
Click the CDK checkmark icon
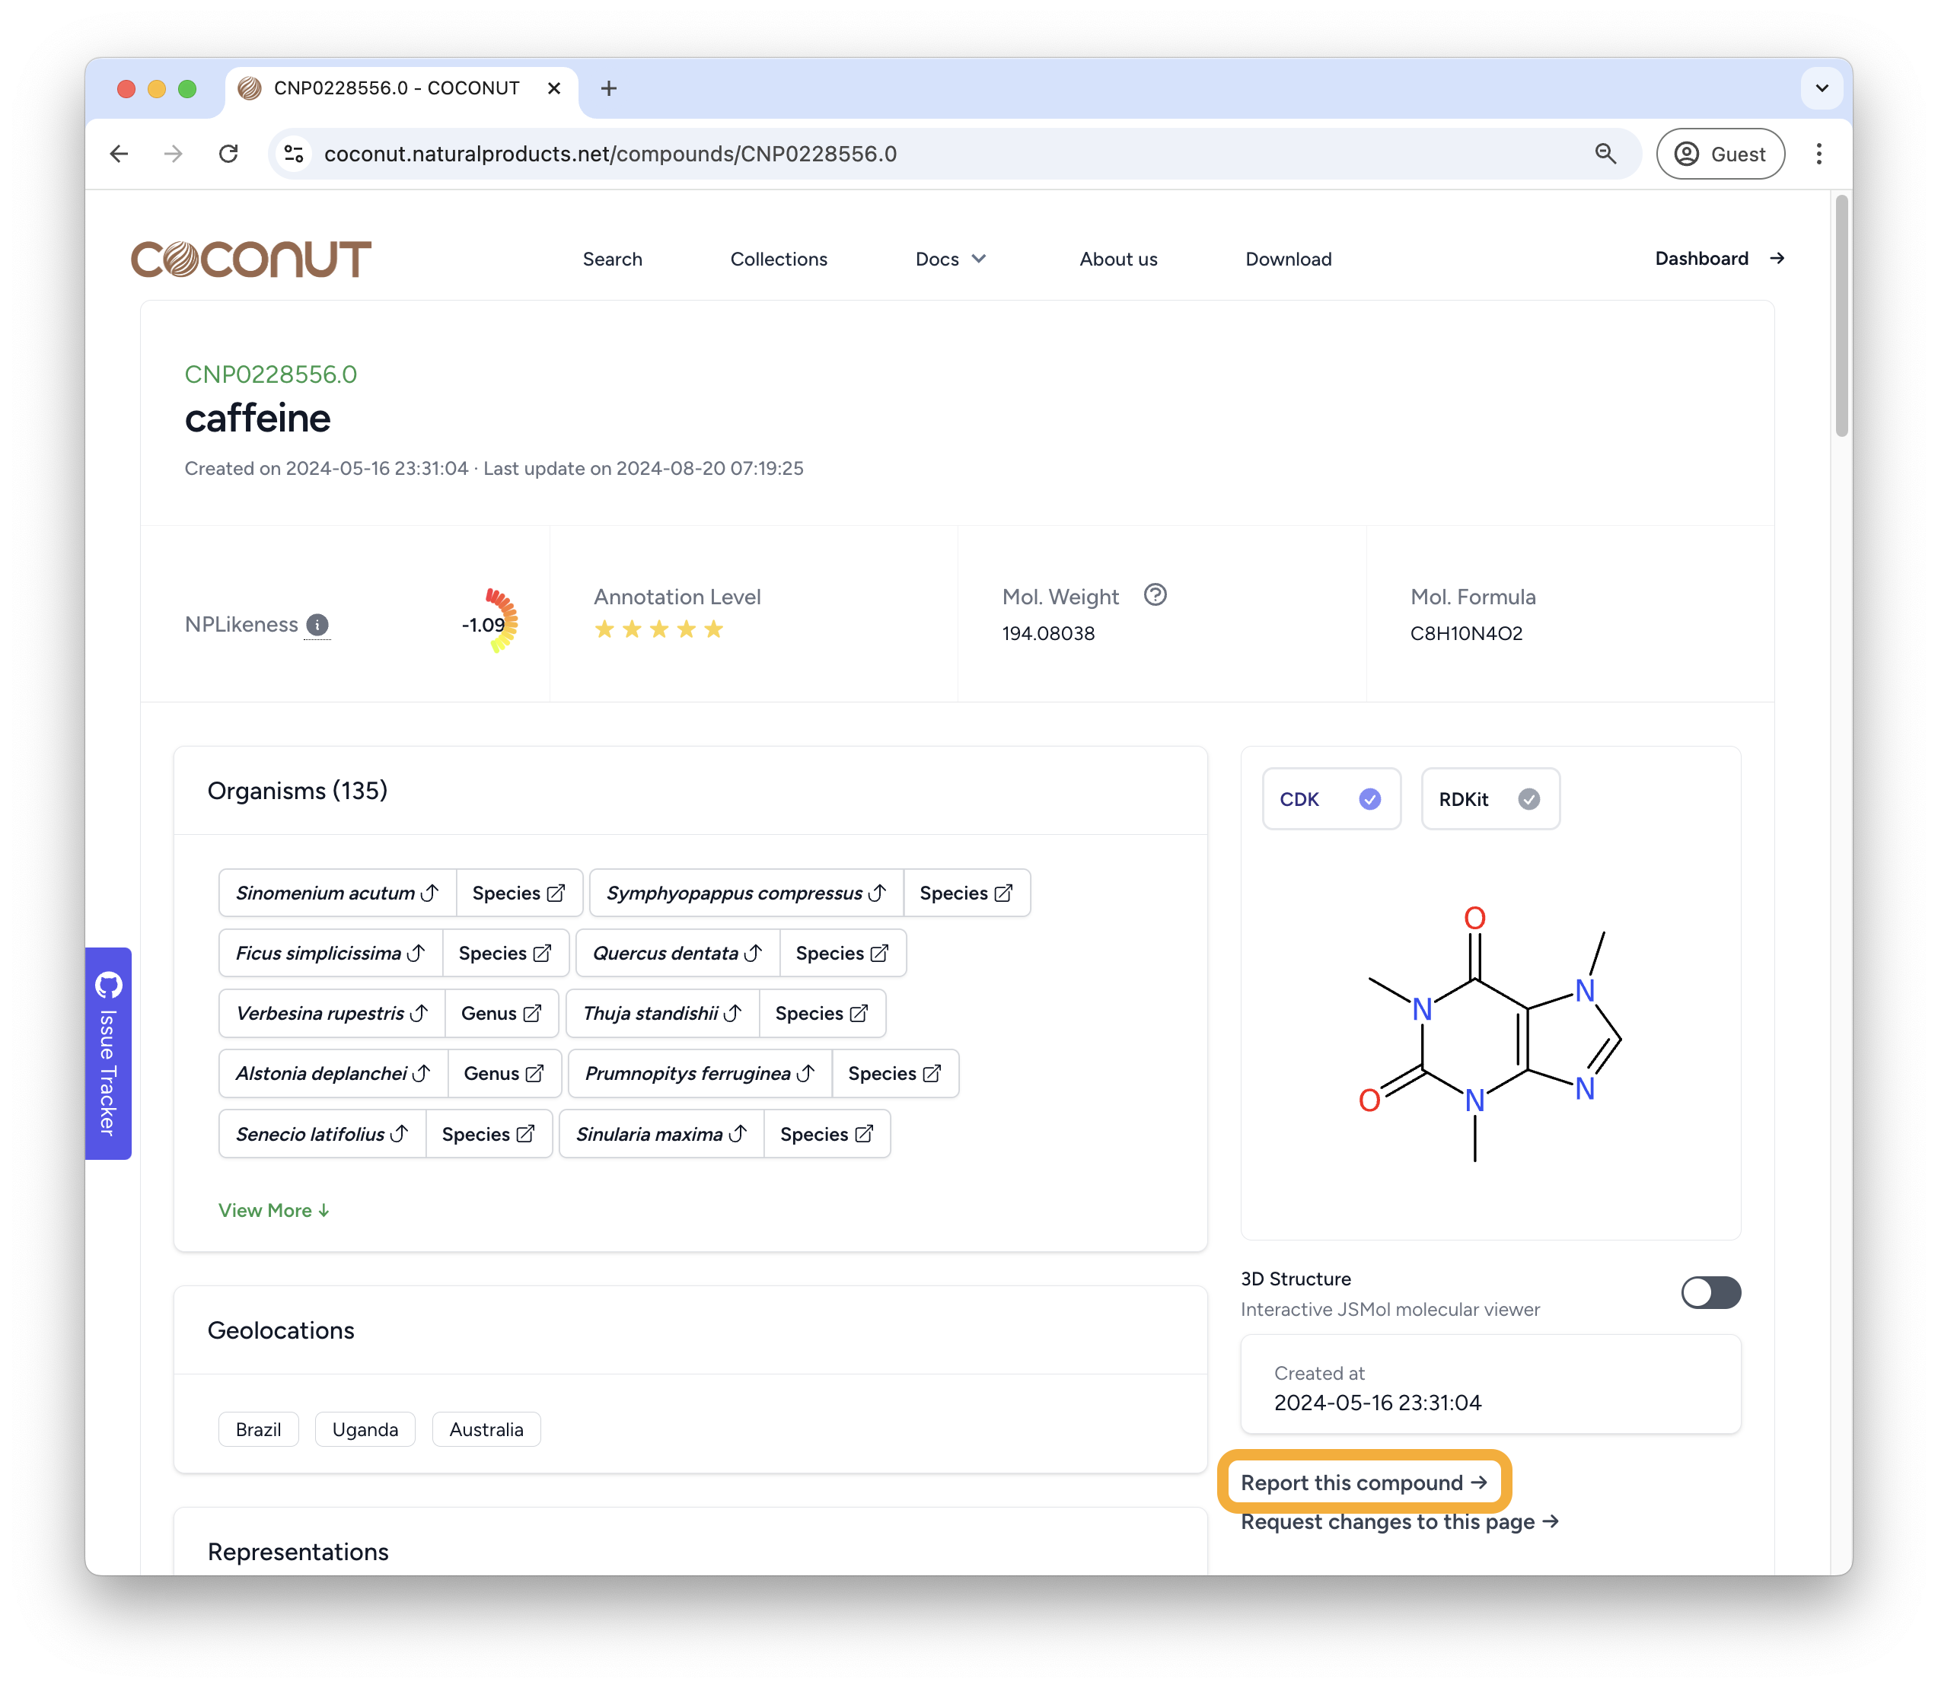[x=1368, y=800]
